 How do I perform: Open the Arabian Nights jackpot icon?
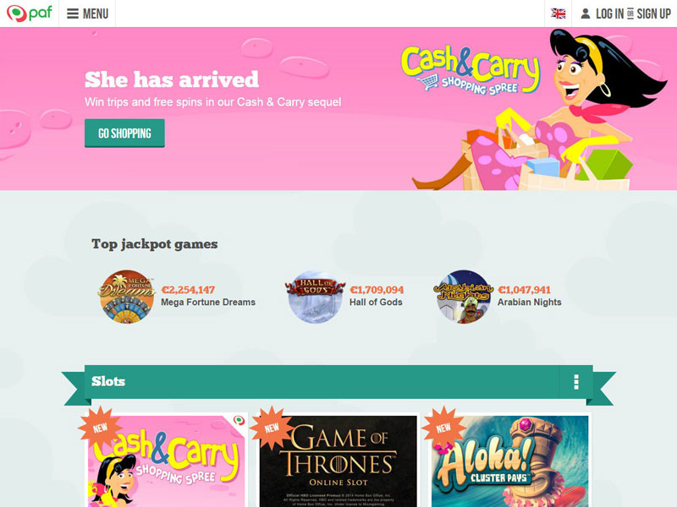pos(463,297)
